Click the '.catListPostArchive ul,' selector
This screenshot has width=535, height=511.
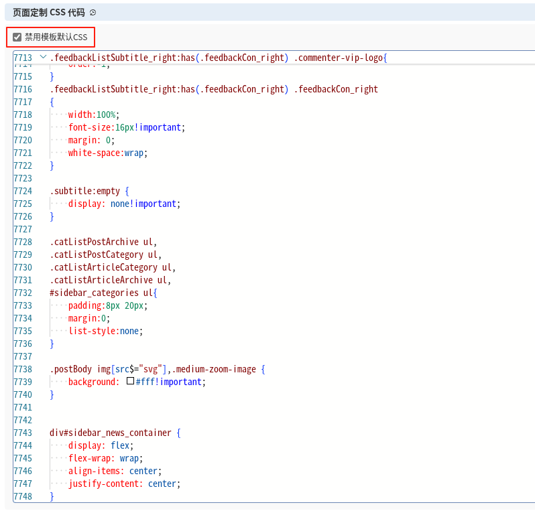(x=103, y=242)
